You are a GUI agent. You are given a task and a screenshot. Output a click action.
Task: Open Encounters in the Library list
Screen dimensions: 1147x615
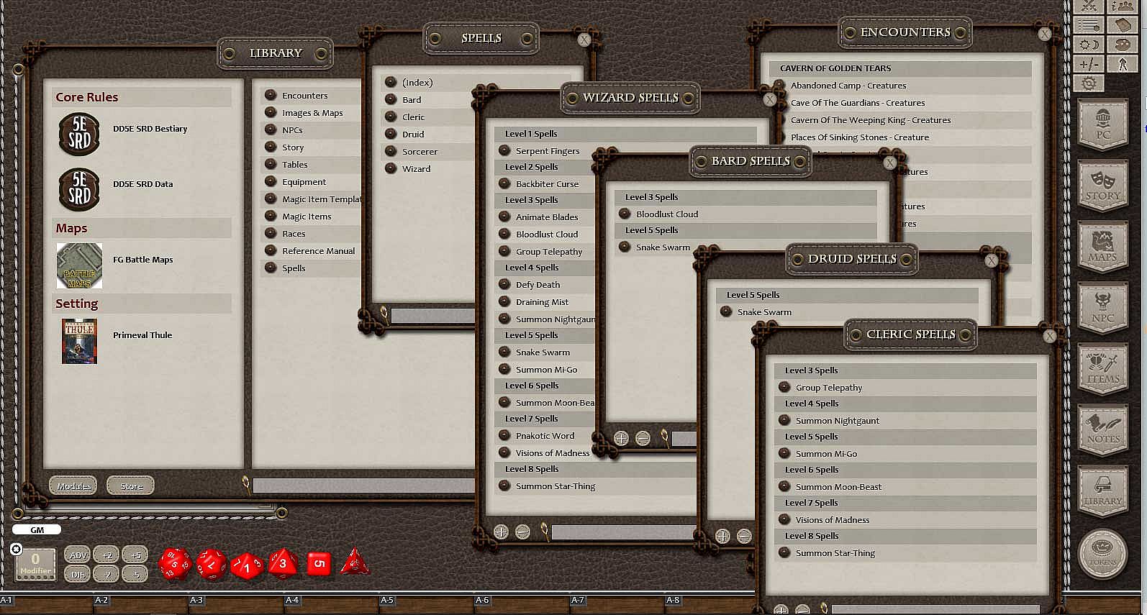pyautogui.click(x=304, y=96)
